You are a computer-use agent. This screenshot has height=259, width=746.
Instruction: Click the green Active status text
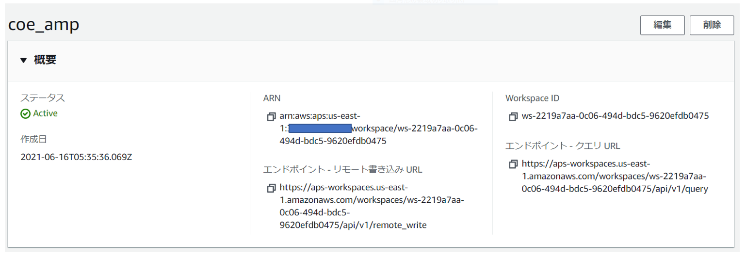[45, 113]
